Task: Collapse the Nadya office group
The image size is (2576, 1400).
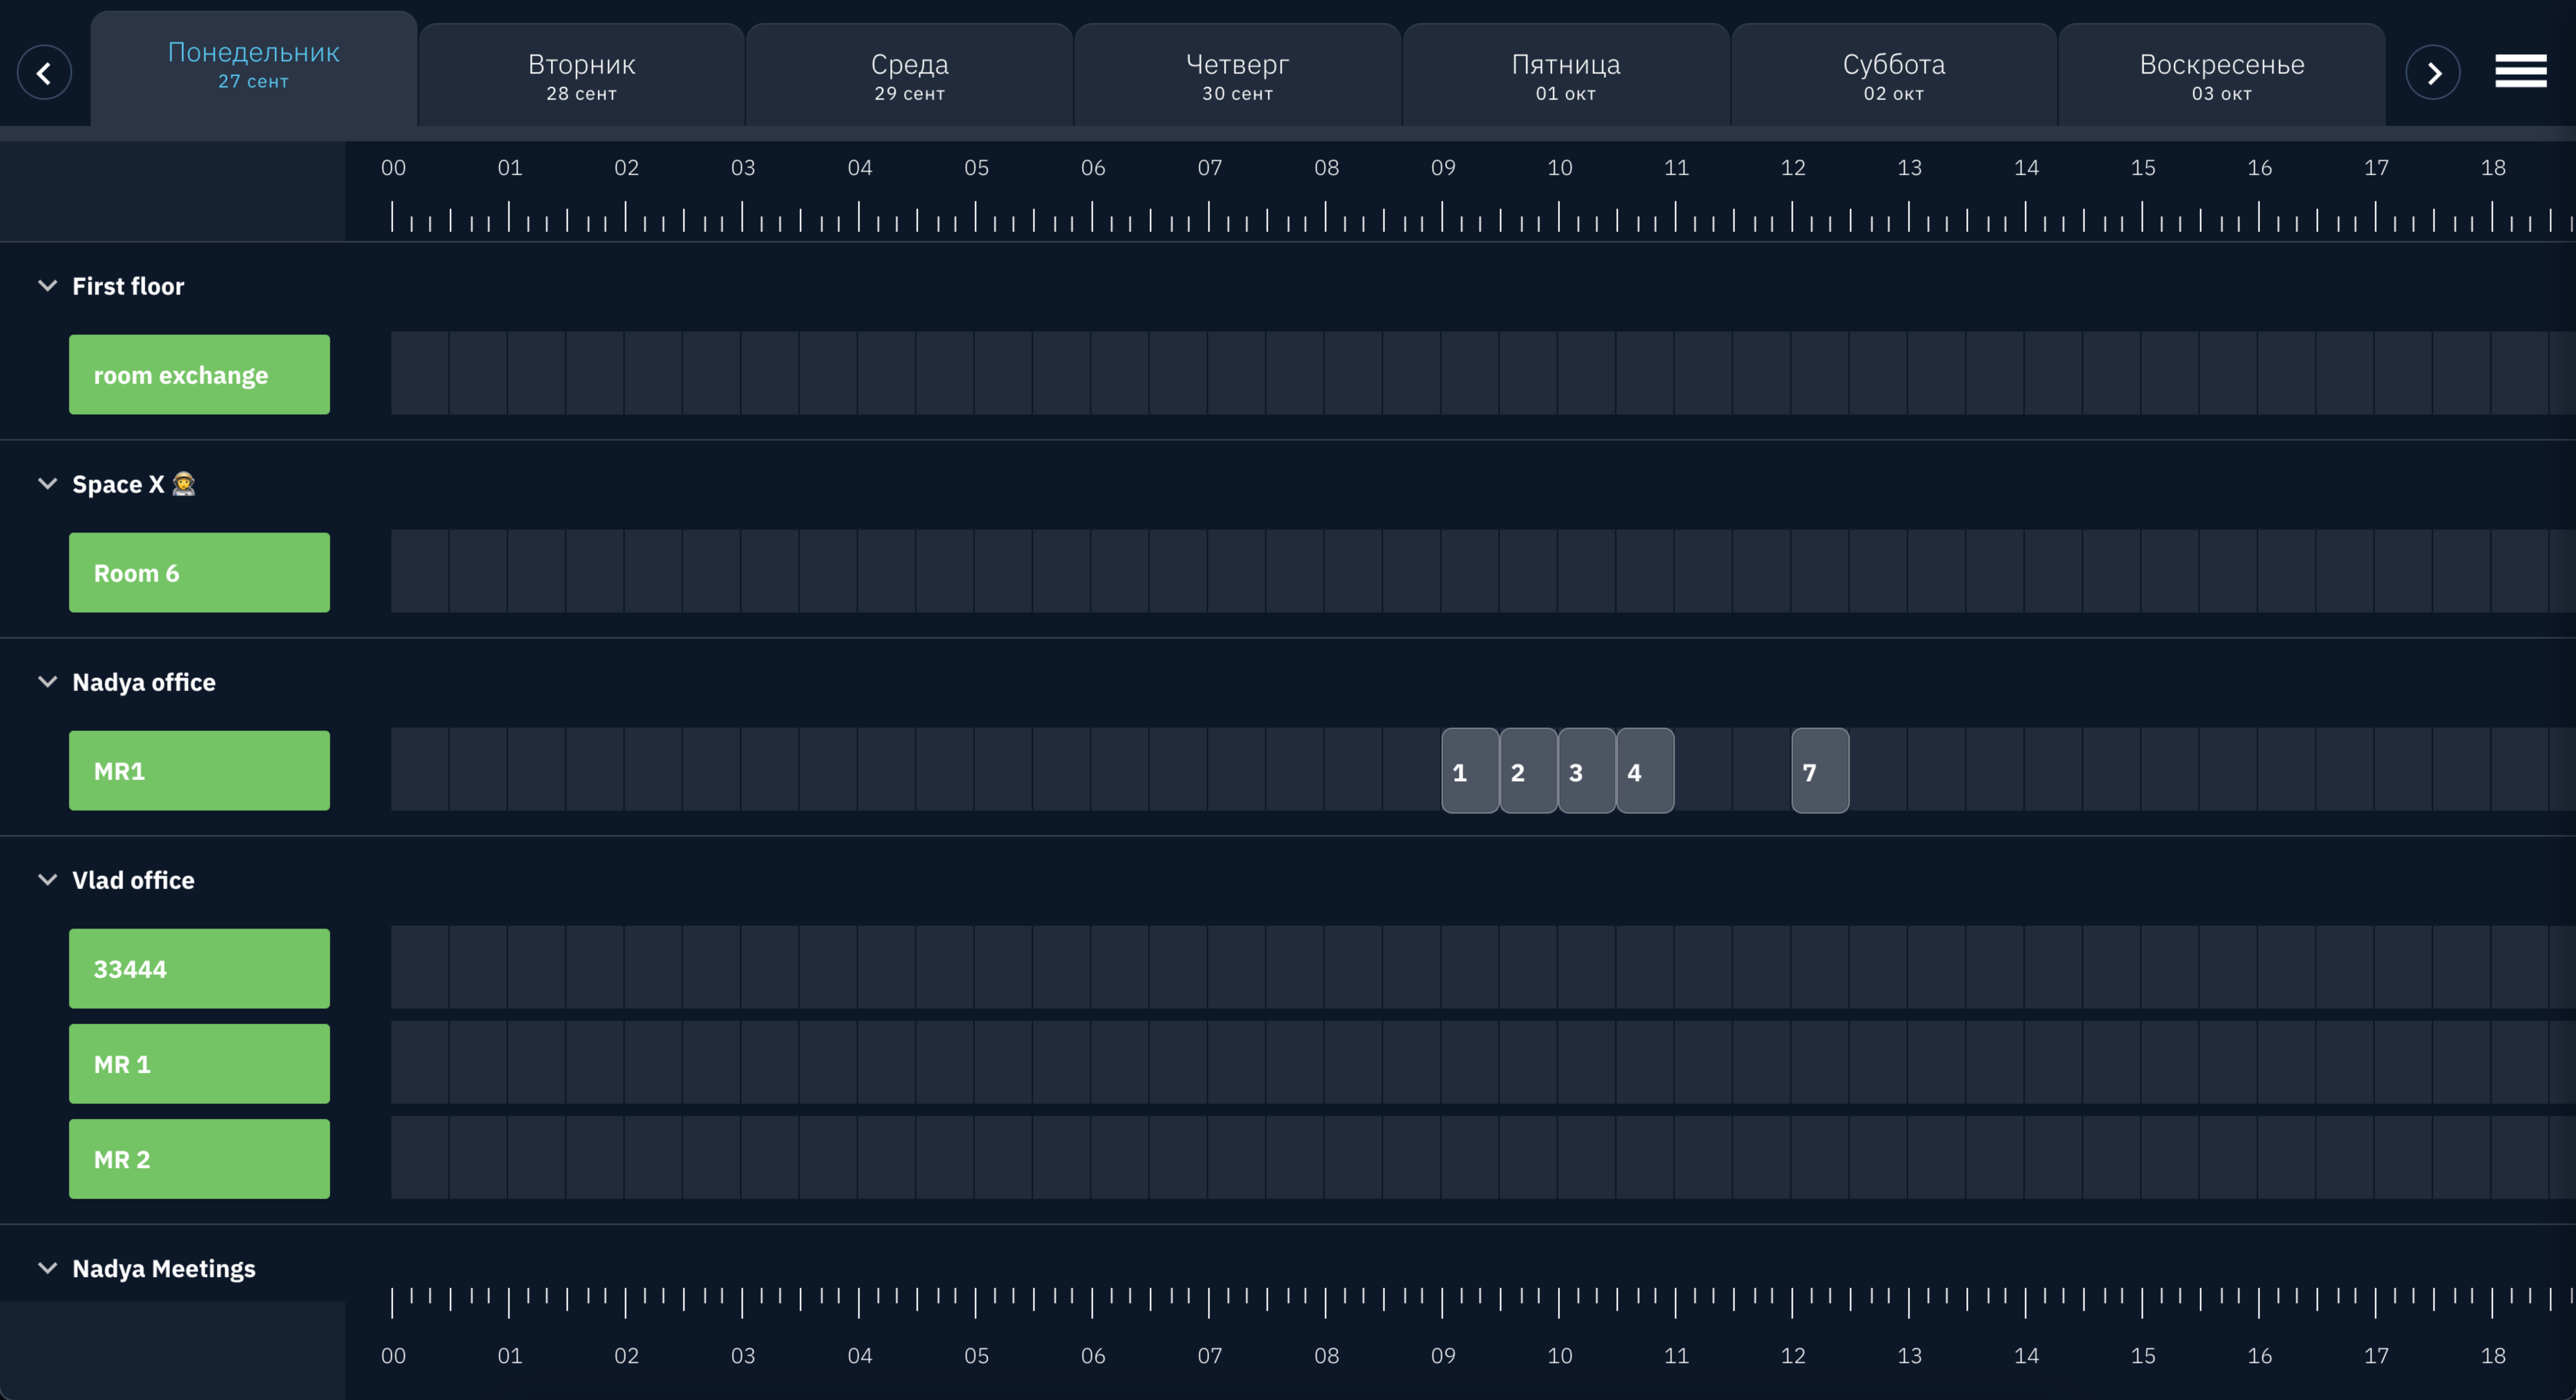Action: coord(47,682)
